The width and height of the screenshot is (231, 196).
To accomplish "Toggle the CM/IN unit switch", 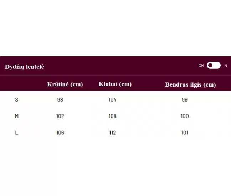I will 214,66.
